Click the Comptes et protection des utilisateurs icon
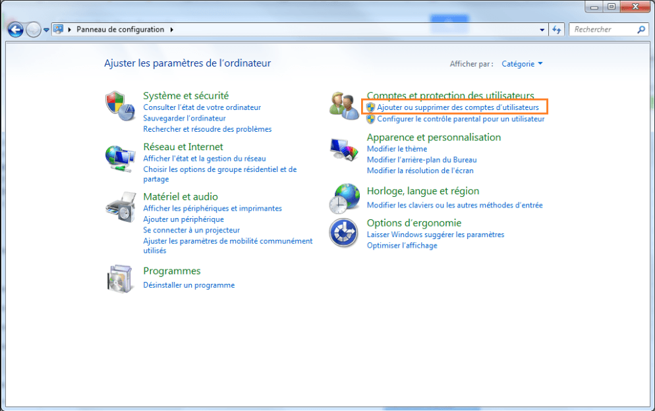The height and width of the screenshot is (411, 655). 344,105
